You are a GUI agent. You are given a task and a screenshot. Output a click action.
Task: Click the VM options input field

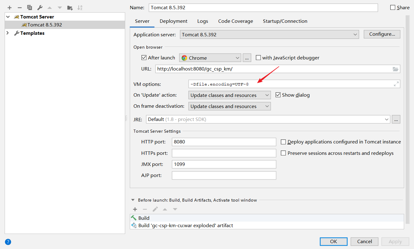294,84
